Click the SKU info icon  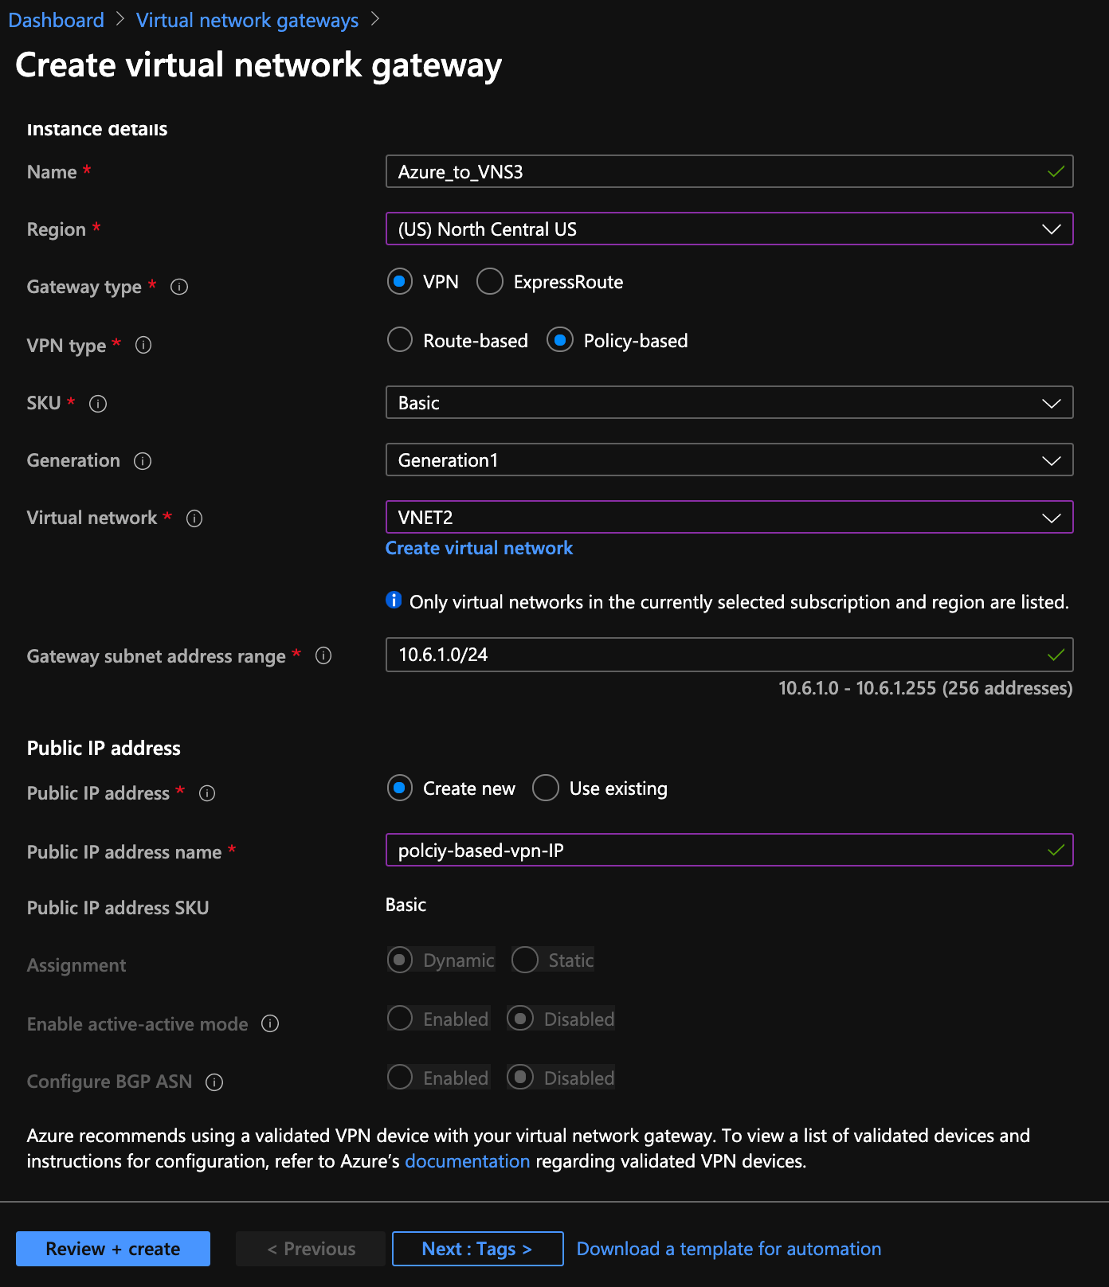[98, 404]
